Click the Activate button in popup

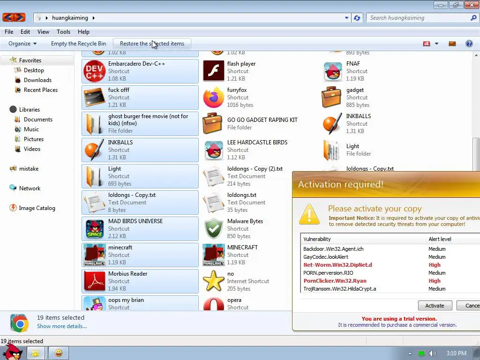(x=435, y=306)
